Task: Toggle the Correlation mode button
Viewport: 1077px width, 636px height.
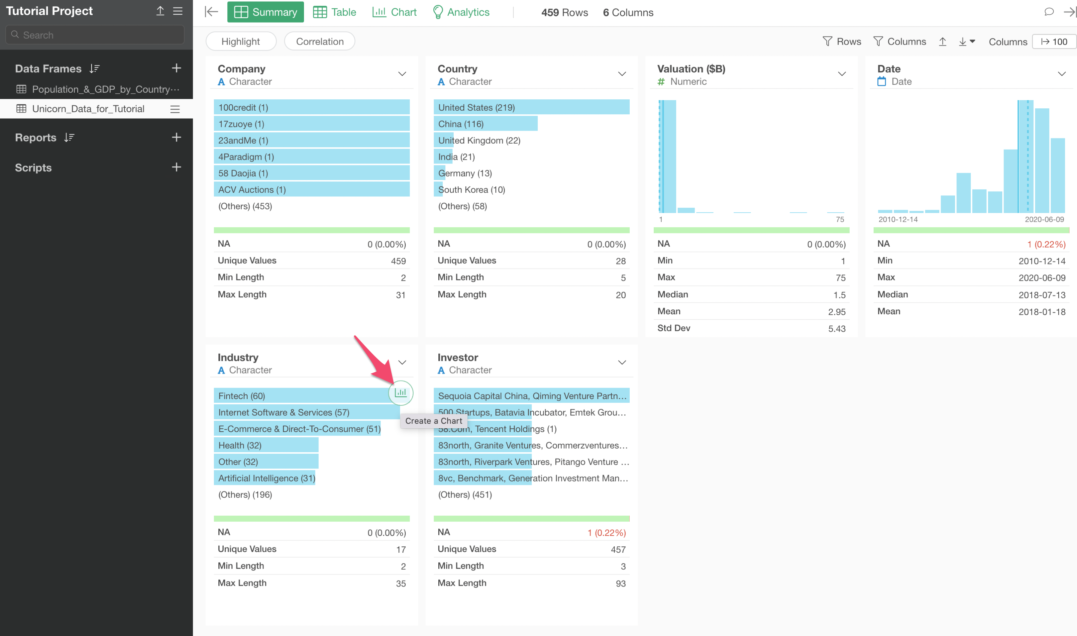Action: coord(319,42)
